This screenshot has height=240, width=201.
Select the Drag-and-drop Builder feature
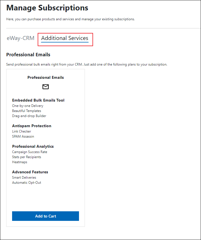[29, 116]
